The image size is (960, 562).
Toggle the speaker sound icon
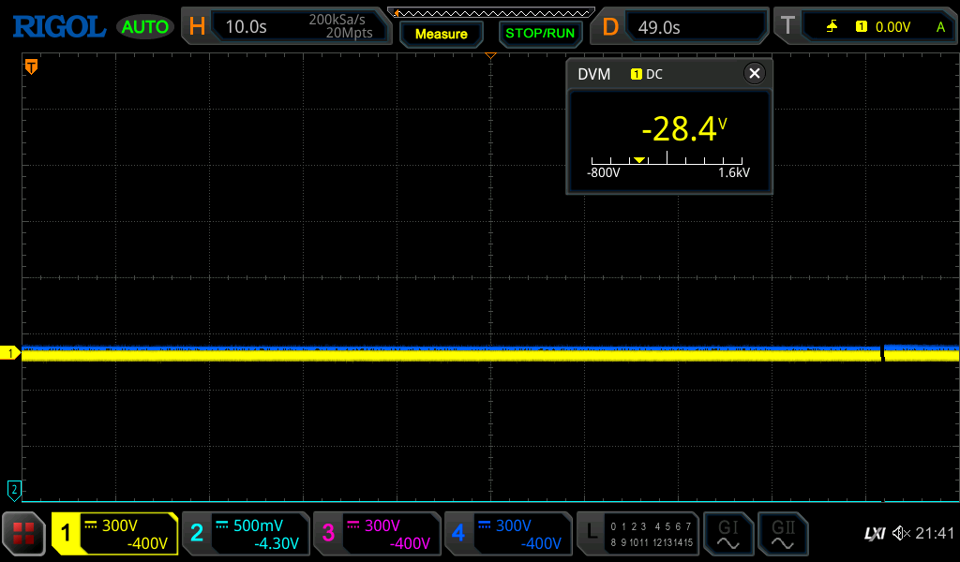(x=901, y=534)
